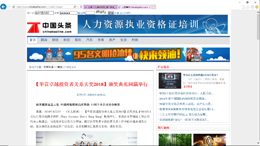Image resolution: width=260 pixels, height=146 pixels.
Task: Click the password field
Action: pyautogui.click(x=68, y=13)
